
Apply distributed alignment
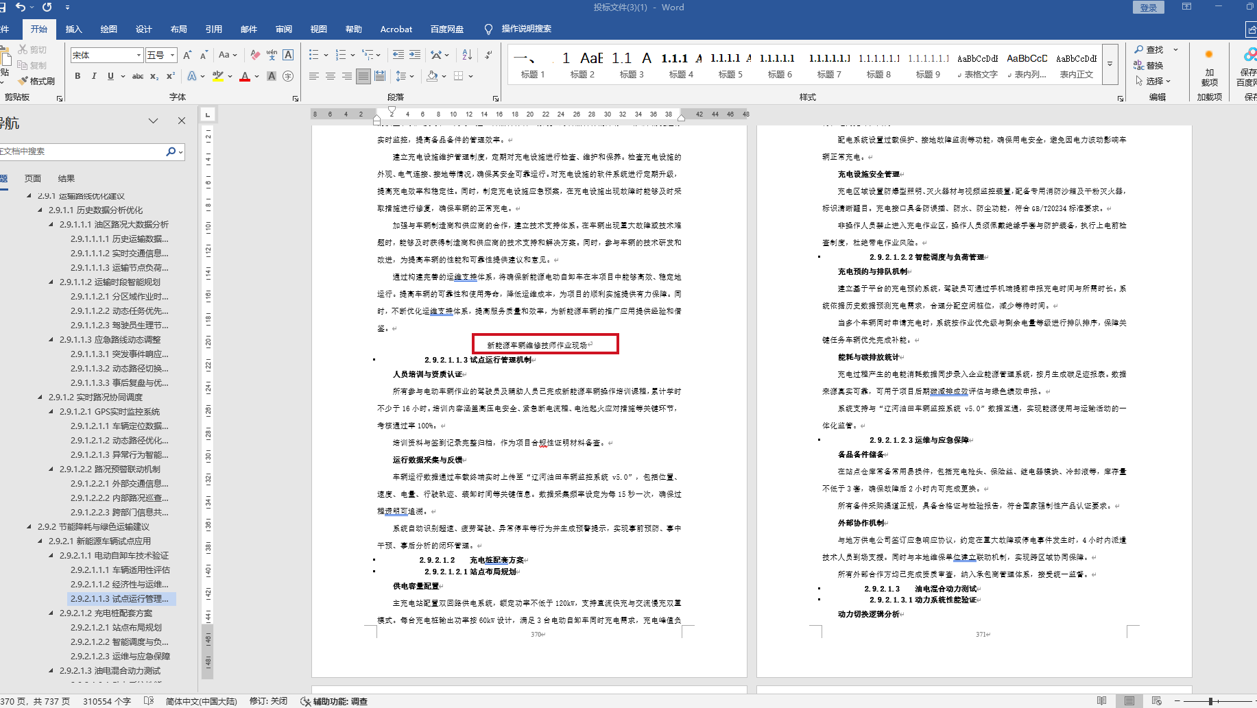[380, 76]
